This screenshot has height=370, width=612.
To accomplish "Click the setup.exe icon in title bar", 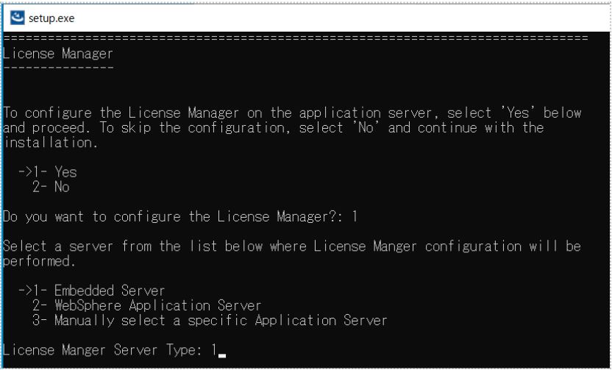I will click(14, 18).
